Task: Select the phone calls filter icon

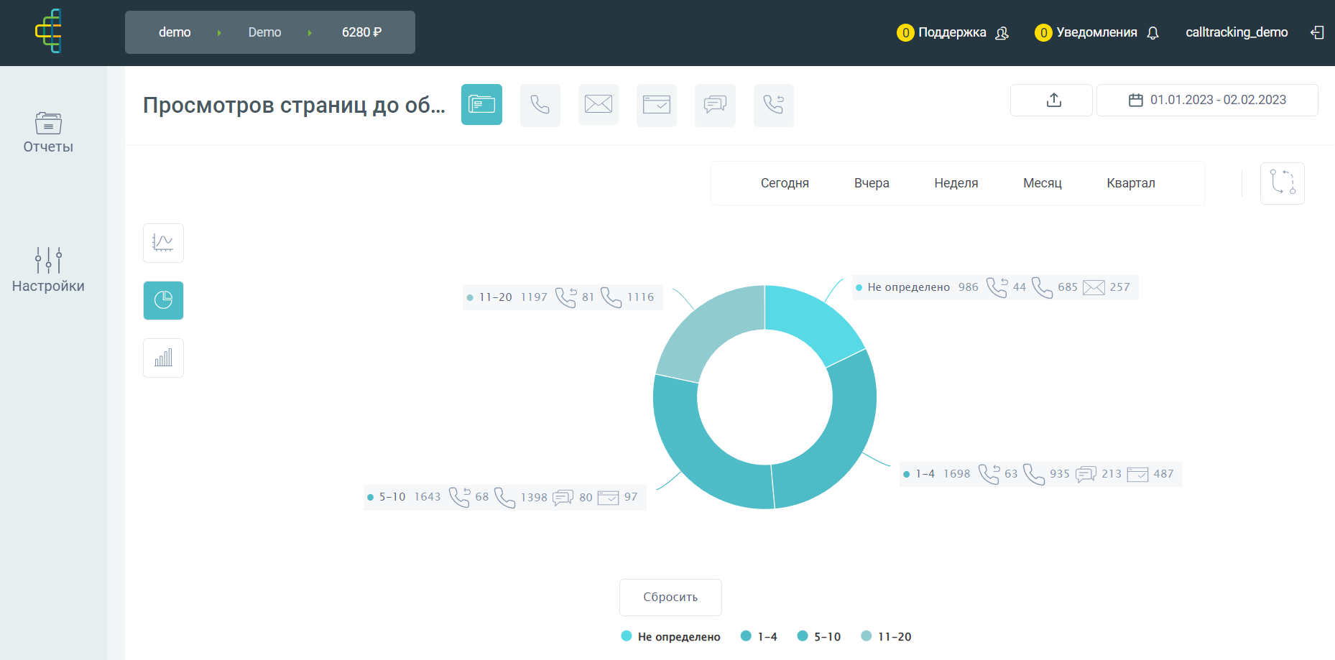Action: 540,105
